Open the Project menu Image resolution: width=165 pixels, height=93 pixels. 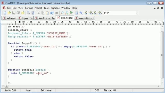click(38, 8)
